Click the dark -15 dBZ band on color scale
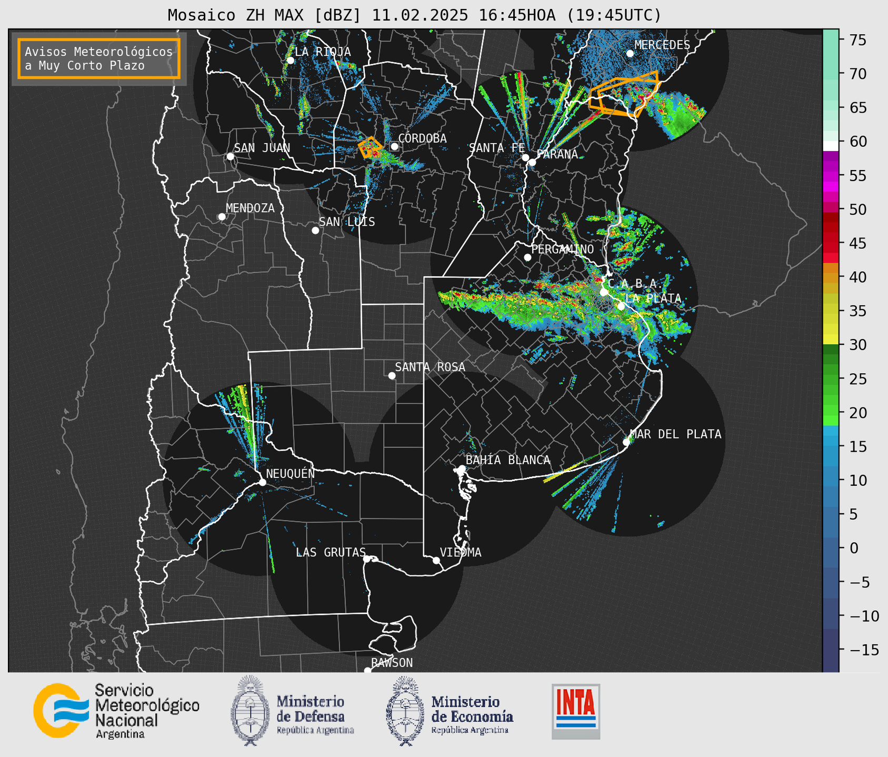Screen dimensions: 888x757 [x=831, y=650]
